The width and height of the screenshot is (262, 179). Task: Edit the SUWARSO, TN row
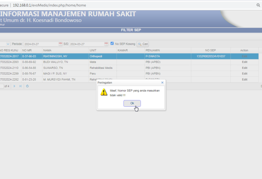(244, 68)
